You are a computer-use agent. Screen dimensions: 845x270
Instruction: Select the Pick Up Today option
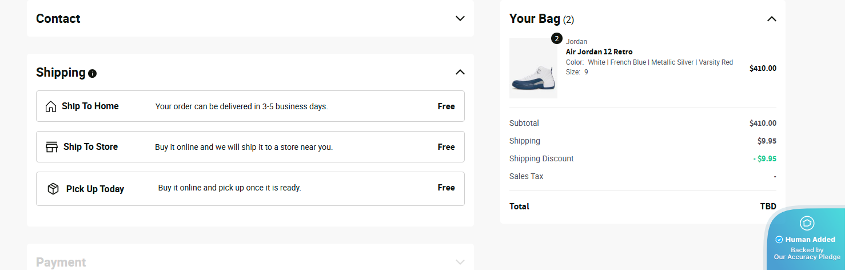tap(250, 189)
